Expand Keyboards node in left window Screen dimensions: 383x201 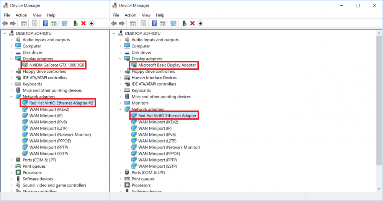(x=11, y=84)
